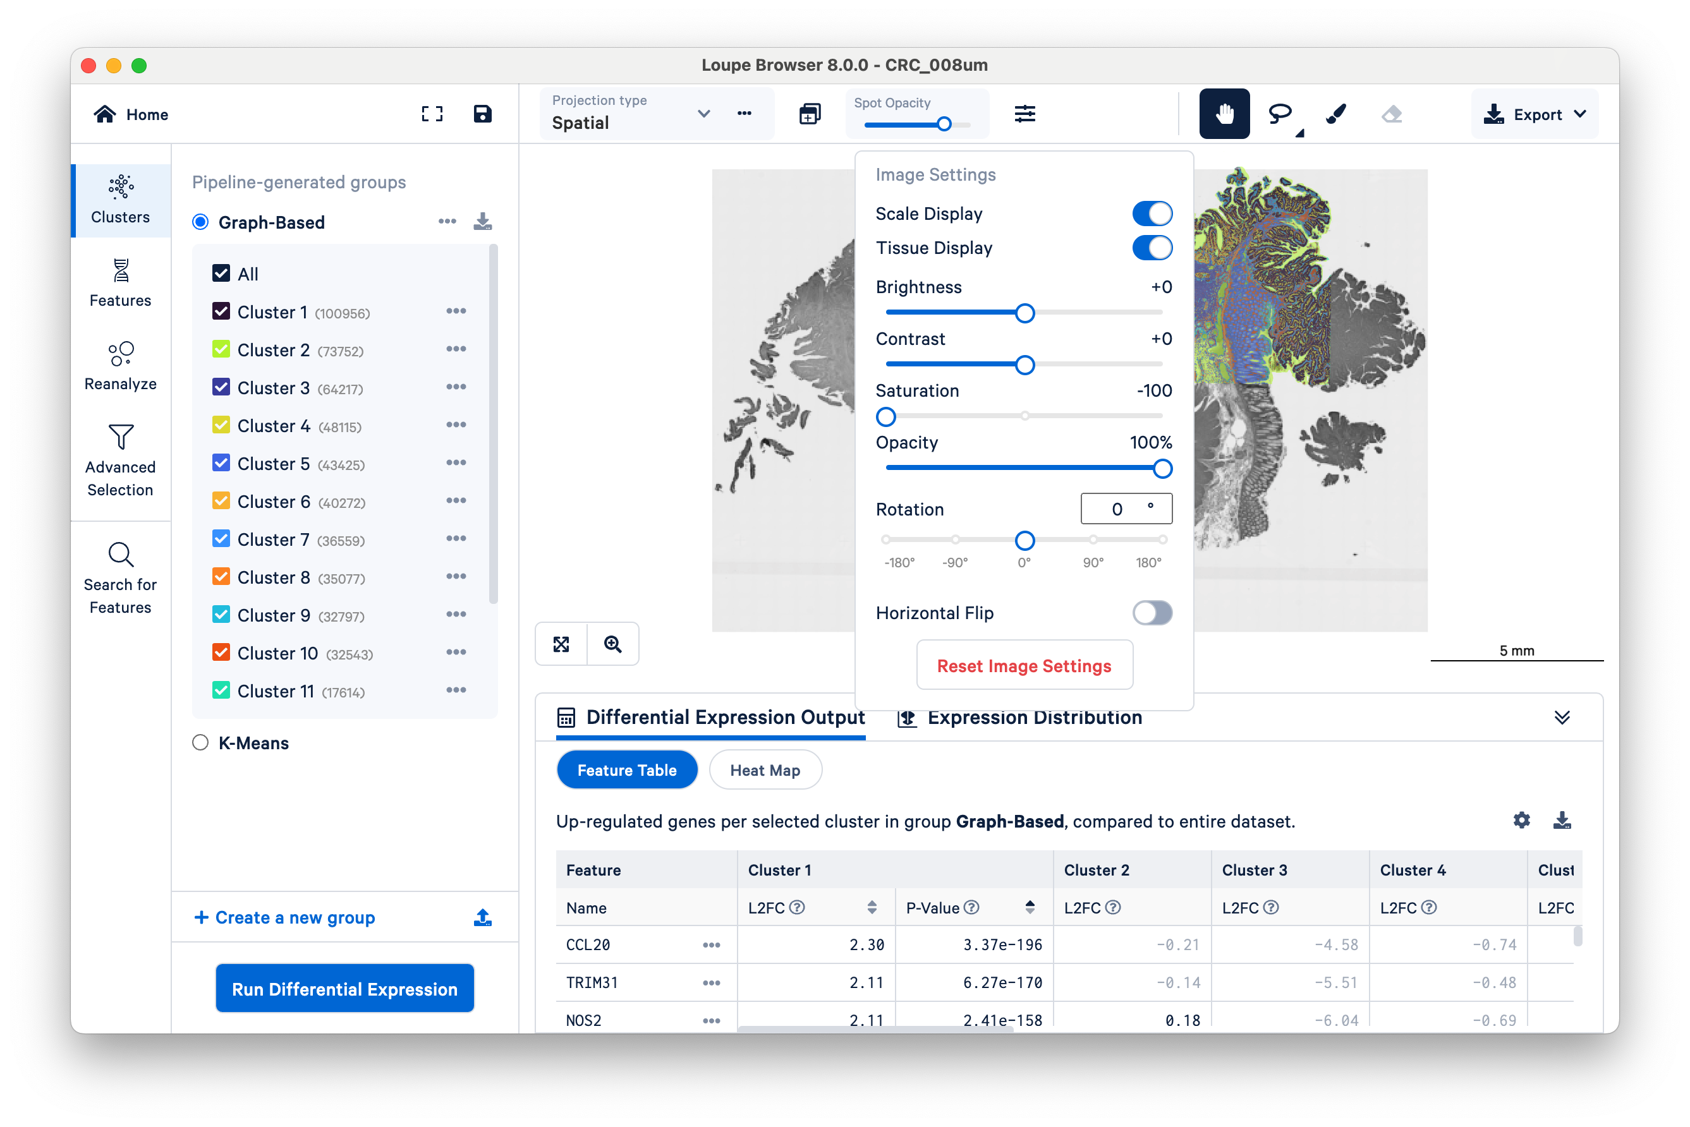Select the K-Means radio button

tap(200, 742)
